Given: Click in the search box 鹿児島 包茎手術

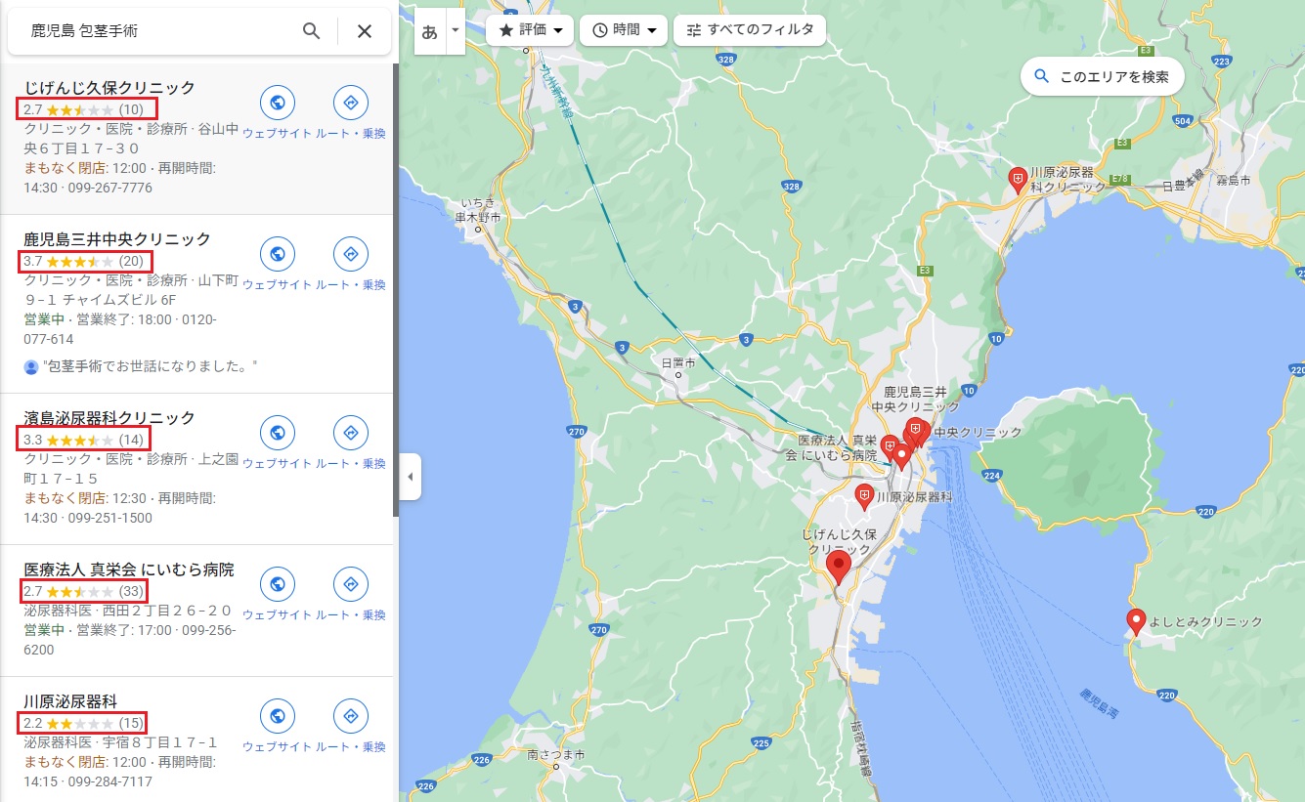Looking at the screenshot, I should click(x=156, y=31).
